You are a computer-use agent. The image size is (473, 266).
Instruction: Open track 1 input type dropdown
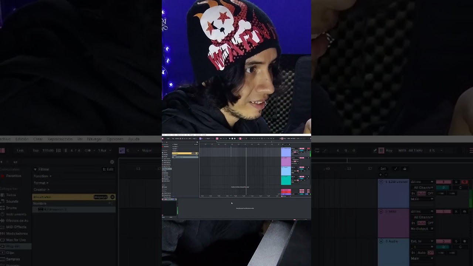295,149
